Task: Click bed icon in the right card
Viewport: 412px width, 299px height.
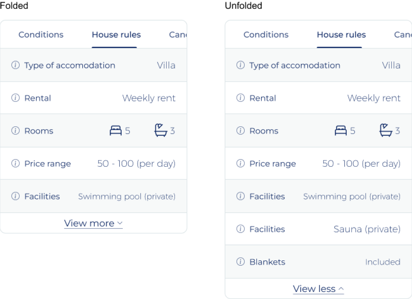Action: point(341,131)
